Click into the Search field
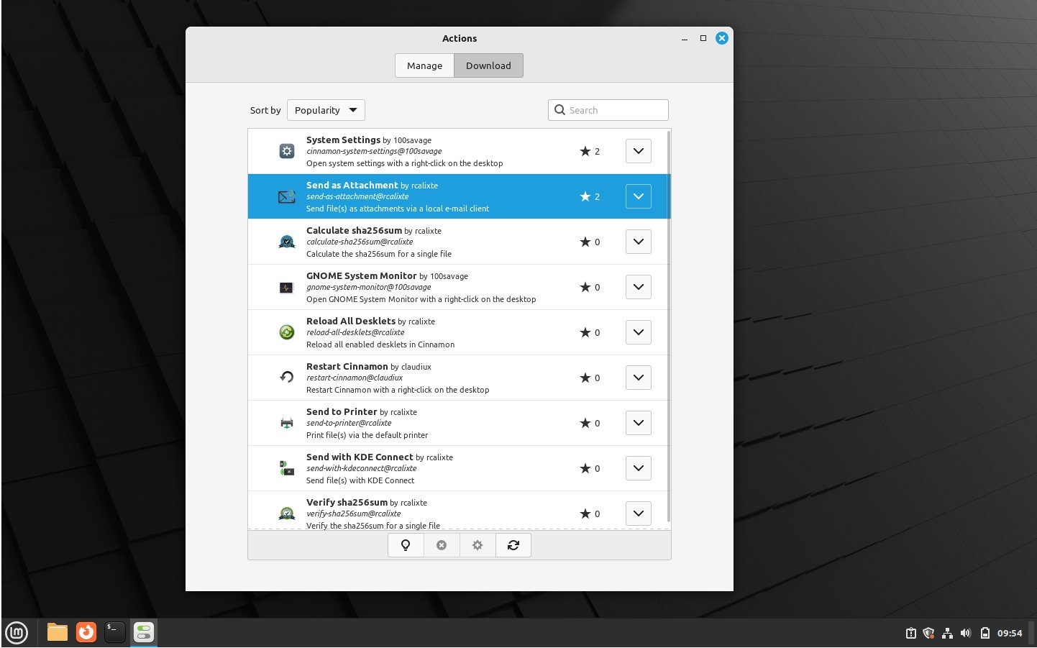Viewport: 1037px width, 648px height. click(608, 110)
